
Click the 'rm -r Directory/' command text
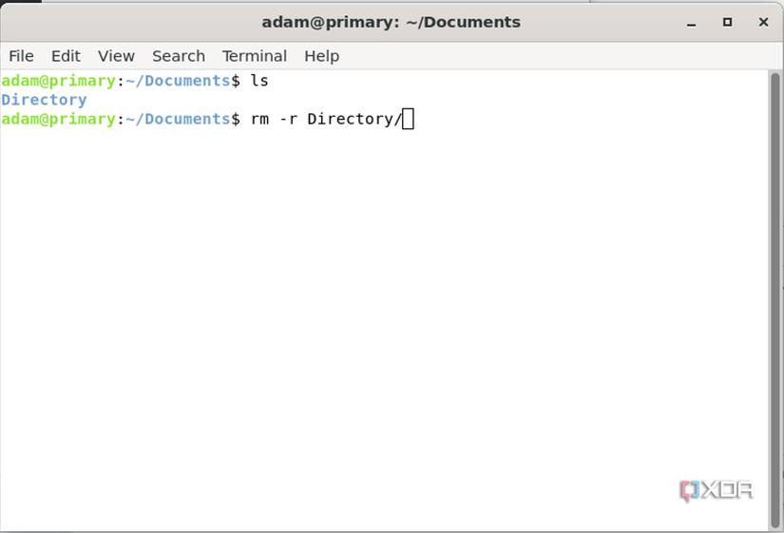point(325,119)
